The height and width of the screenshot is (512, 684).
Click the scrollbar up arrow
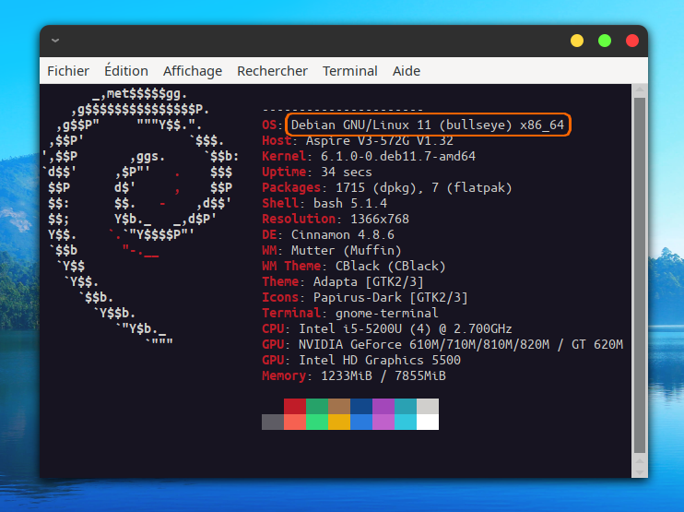(x=638, y=90)
